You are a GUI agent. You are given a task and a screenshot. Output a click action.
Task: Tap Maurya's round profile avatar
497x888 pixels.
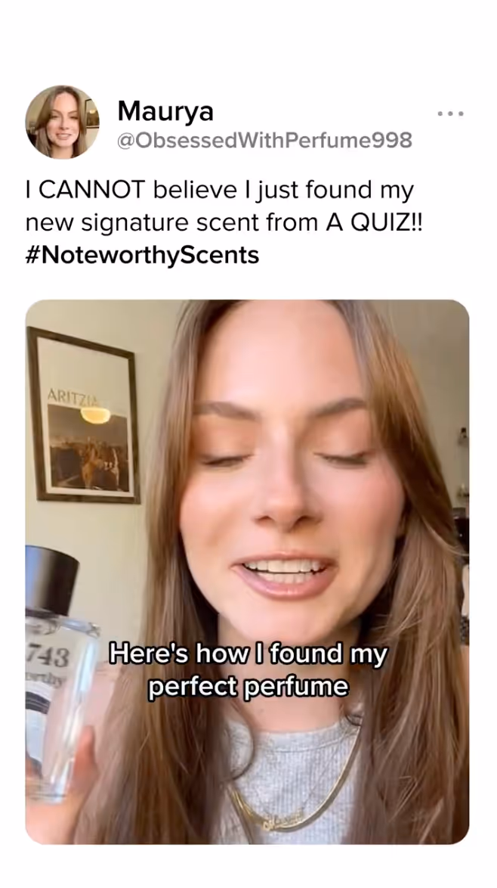[x=62, y=122]
